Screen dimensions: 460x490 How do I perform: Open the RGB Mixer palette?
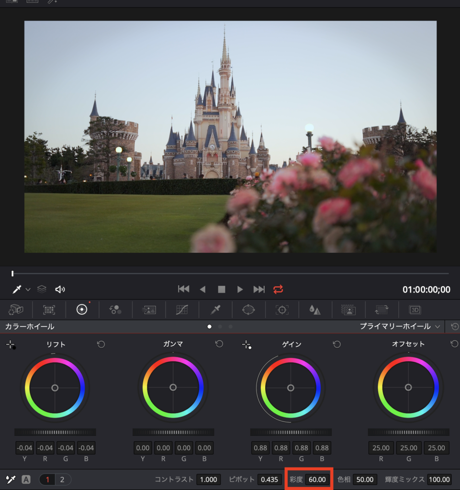tap(115, 310)
